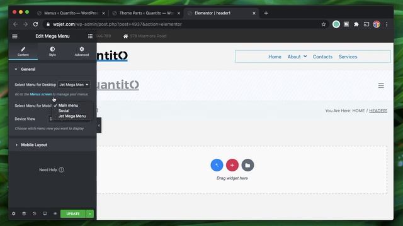Open the Elementor hamburger menu

click(14, 36)
